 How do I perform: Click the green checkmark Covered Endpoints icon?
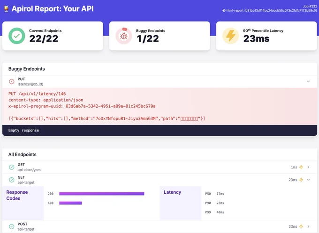(x=17, y=36)
